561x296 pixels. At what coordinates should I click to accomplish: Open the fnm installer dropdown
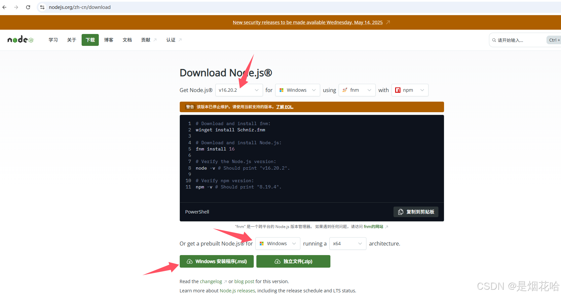pos(357,90)
